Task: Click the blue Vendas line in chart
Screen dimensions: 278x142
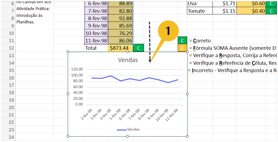Action: tap(135, 79)
